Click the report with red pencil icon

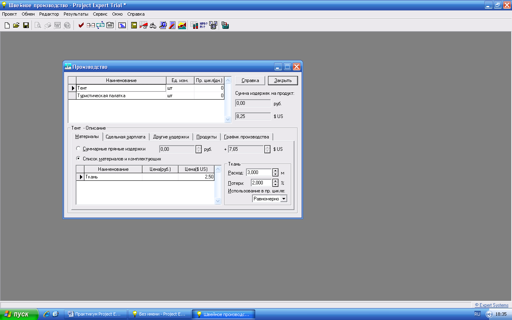[x=172, y=25]
